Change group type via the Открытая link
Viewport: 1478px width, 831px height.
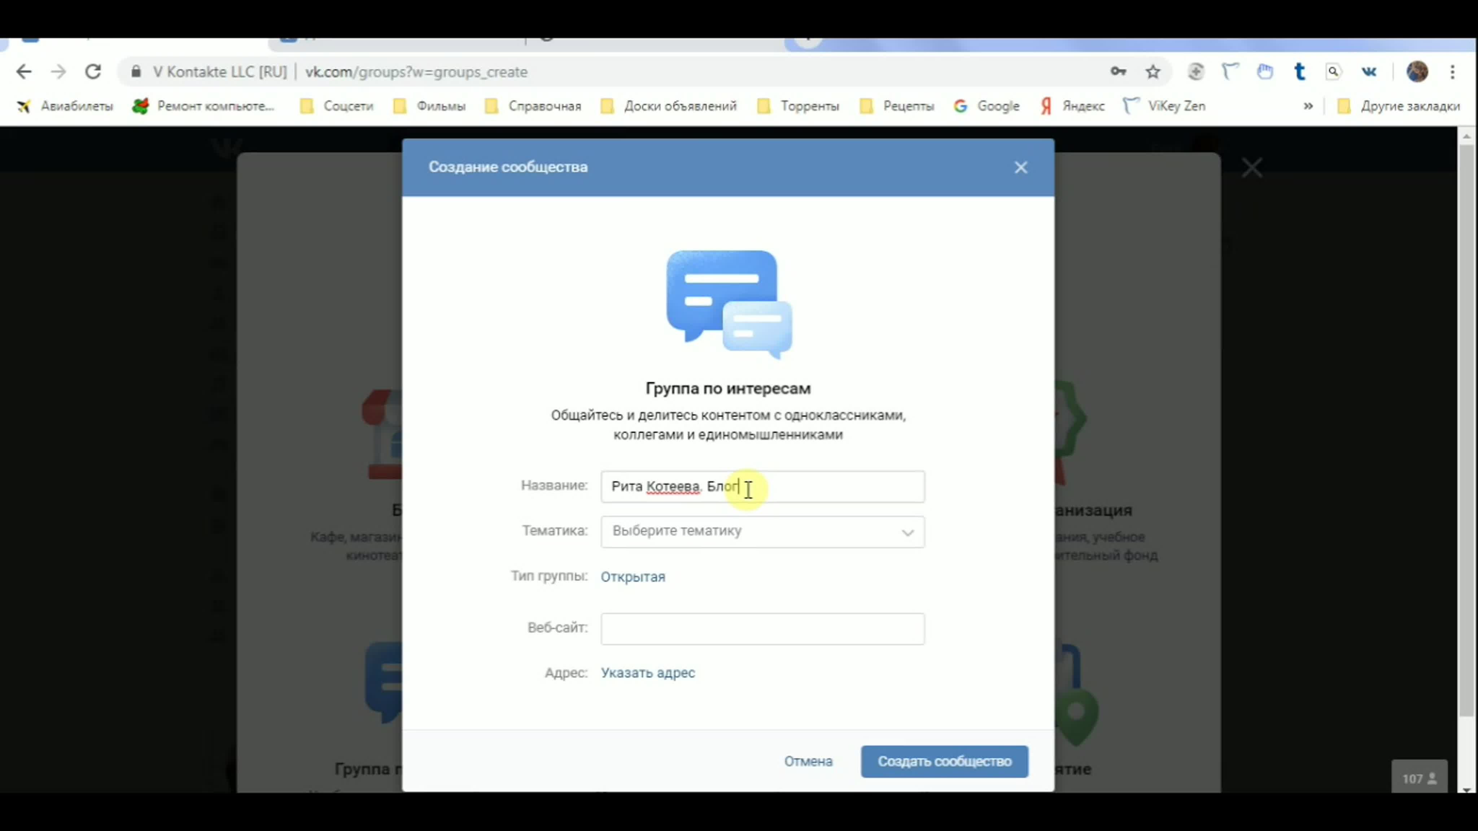(x=633, y=576)
